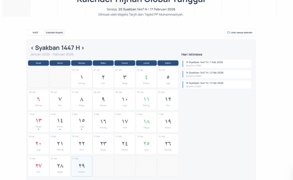Switch to KHGT calendar tab
This screenshot has width=293, height=180.
pyautogui.click(x=36, y=33)
